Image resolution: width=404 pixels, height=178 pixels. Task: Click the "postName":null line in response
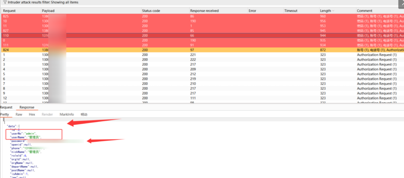tap(22, 170)
